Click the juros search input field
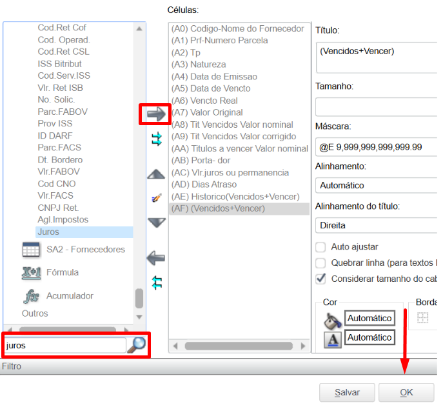443x407 pixels. pos(65,345)
